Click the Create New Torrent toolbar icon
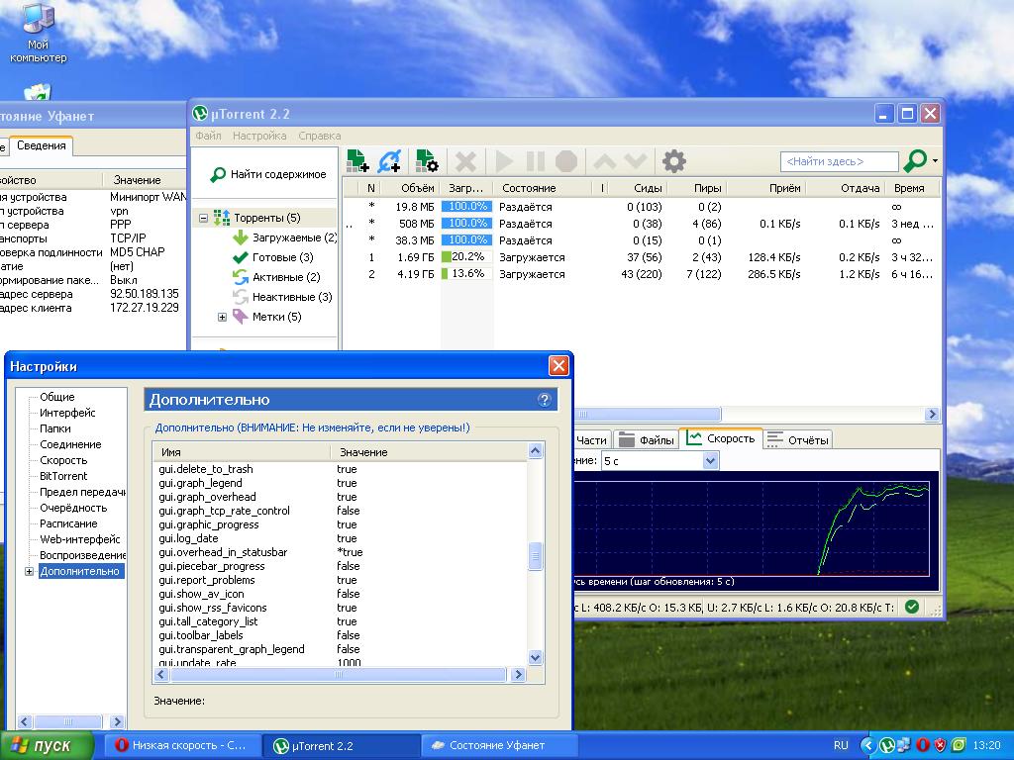 coord(427,161)
